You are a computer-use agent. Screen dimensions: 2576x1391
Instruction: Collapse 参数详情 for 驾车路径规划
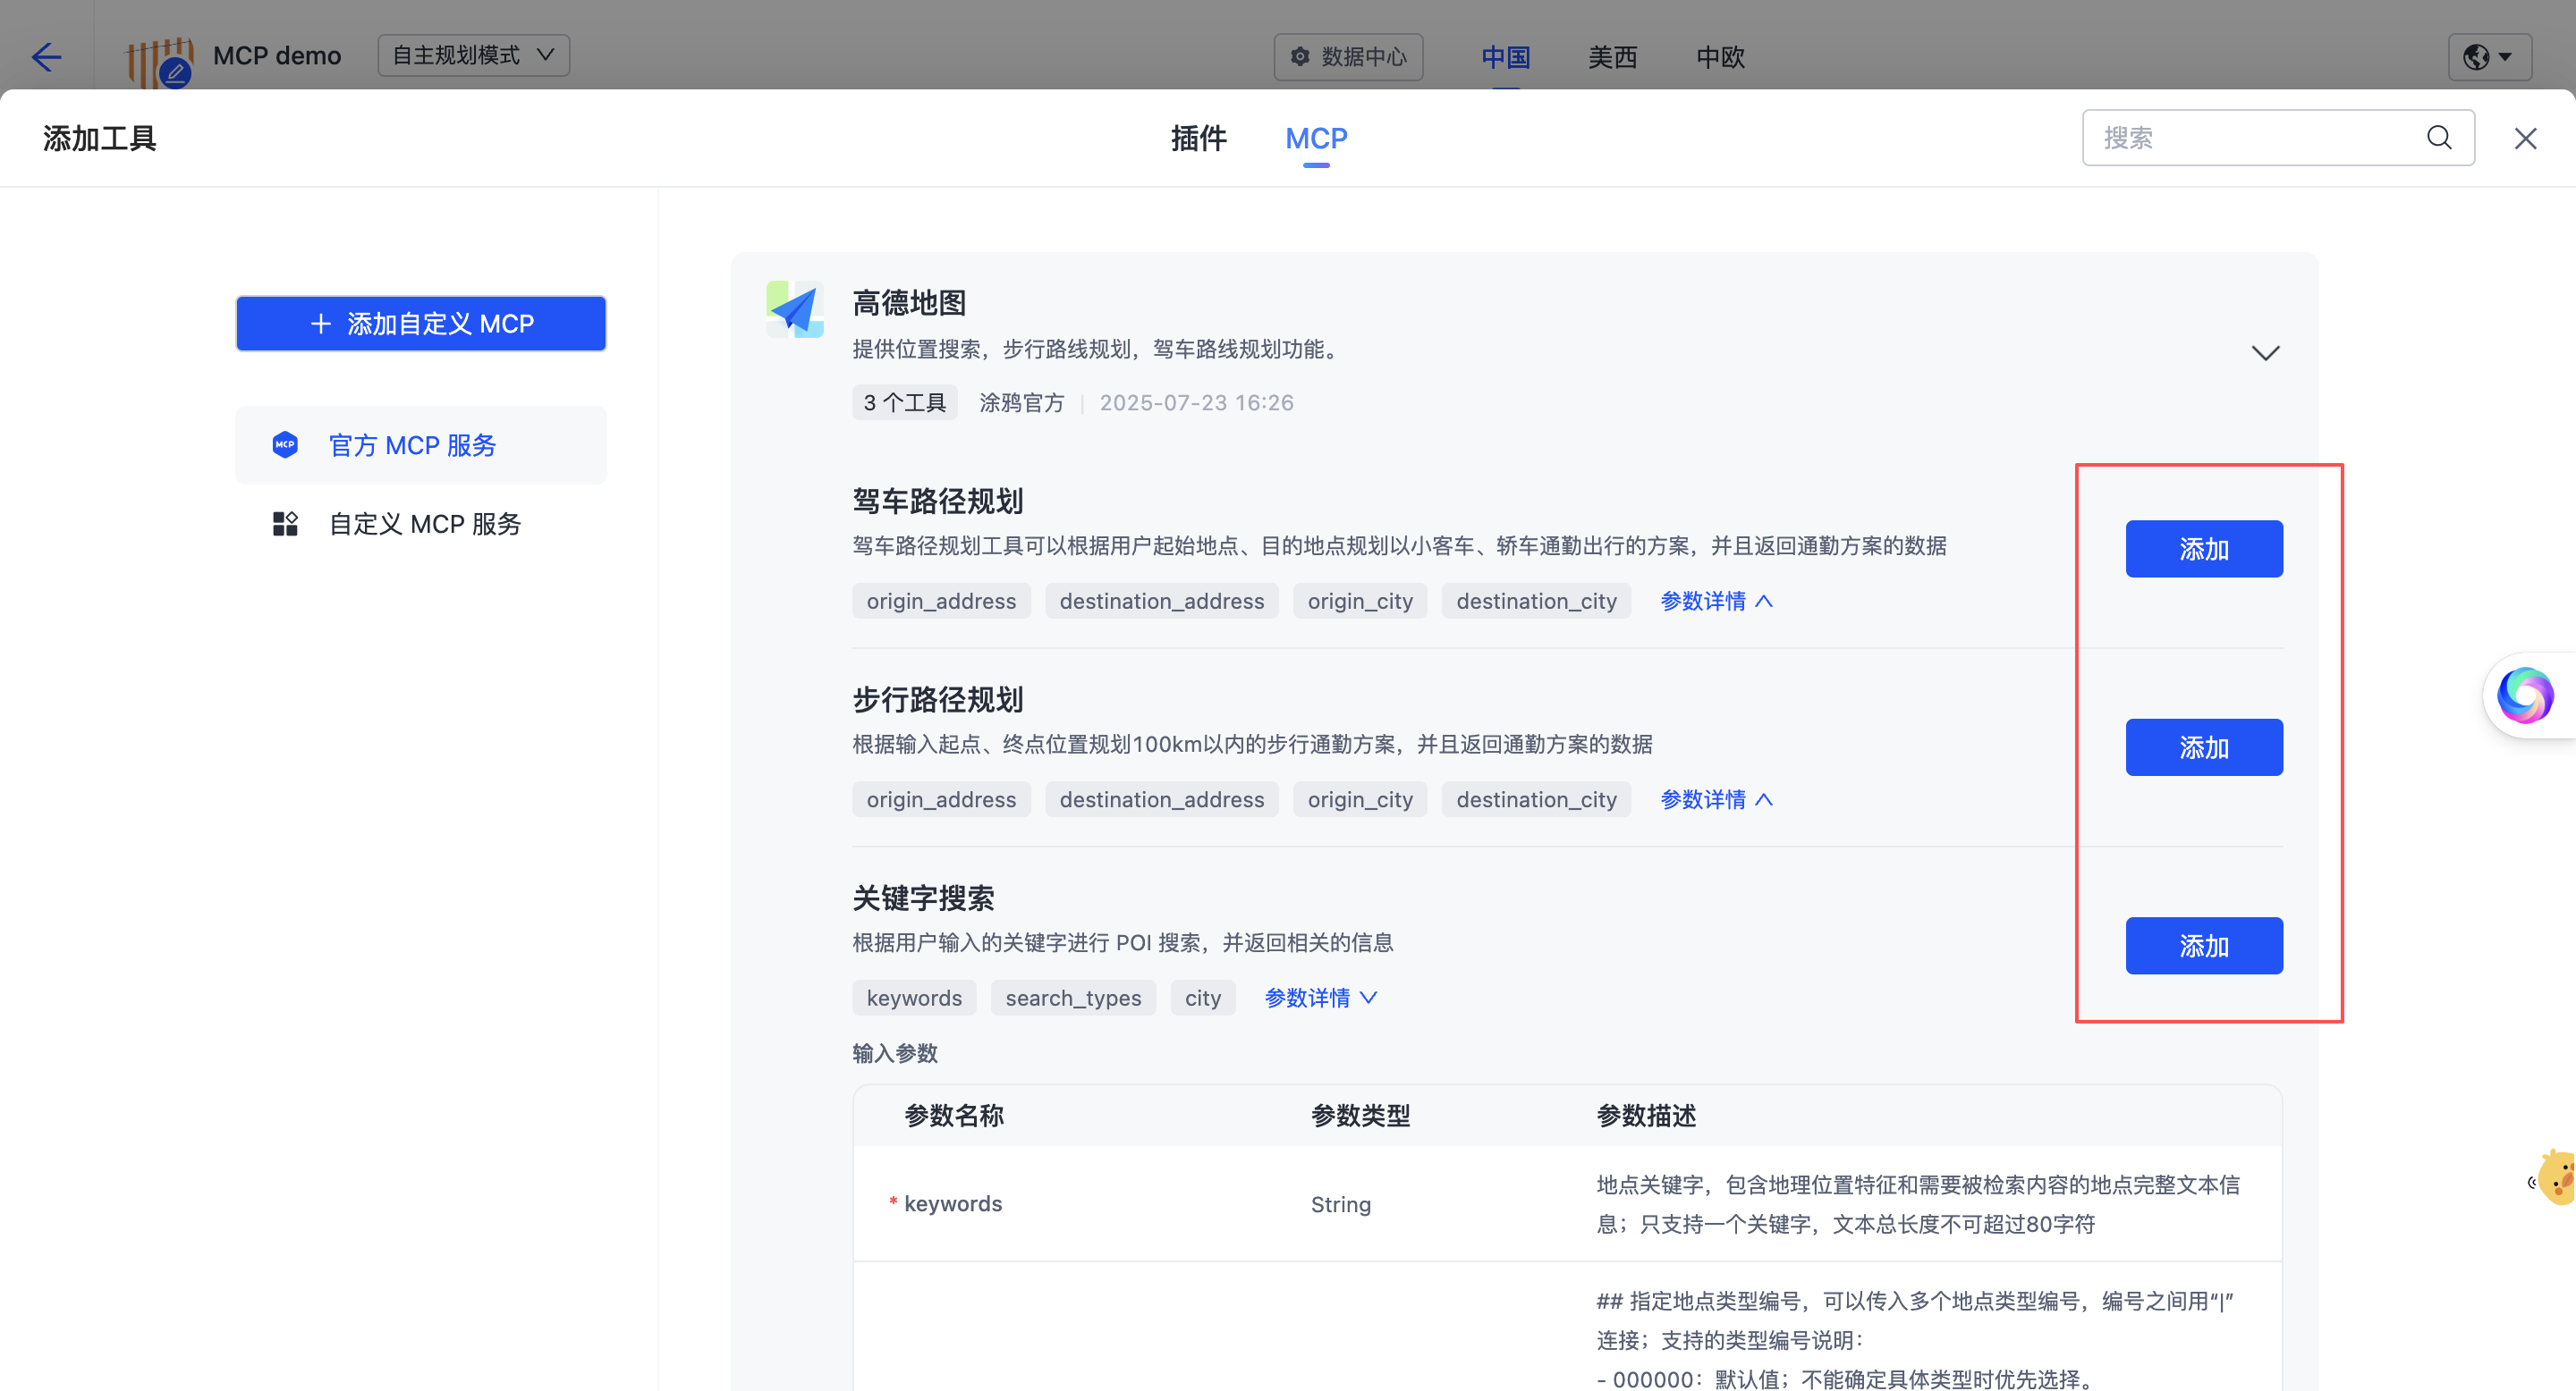pos(1716,602)
